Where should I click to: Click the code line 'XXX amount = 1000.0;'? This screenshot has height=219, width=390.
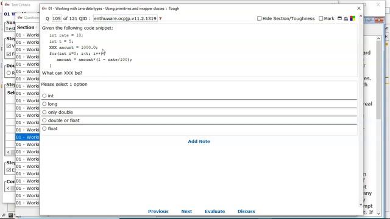74,47
